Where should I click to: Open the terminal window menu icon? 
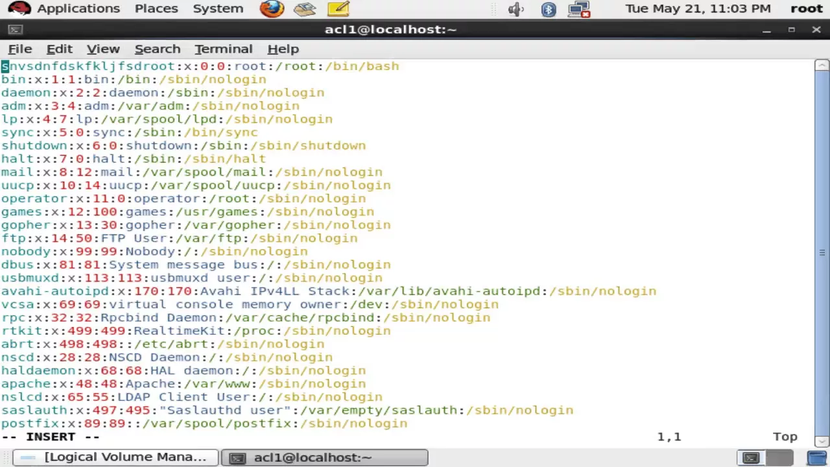click(x=15, y=29)
